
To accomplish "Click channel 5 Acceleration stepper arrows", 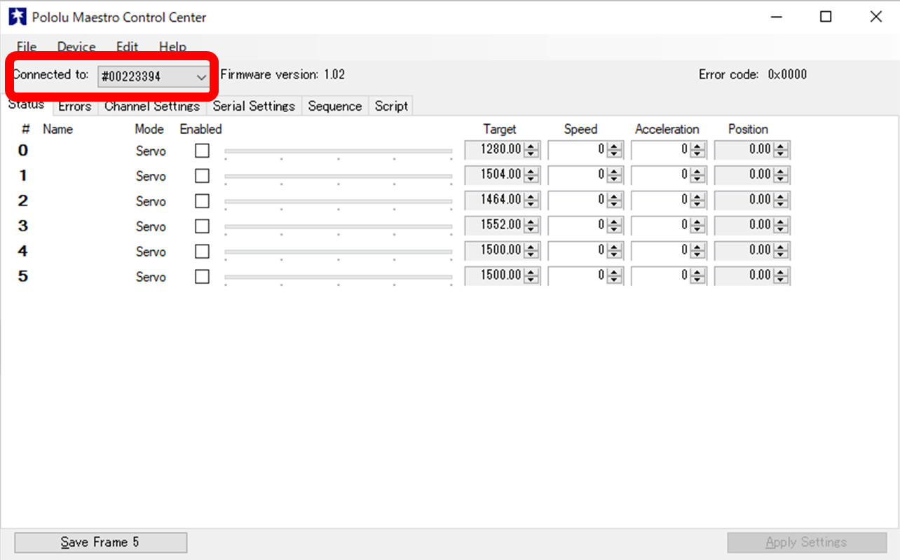I will pyautogui.click(x=697, y=275).
